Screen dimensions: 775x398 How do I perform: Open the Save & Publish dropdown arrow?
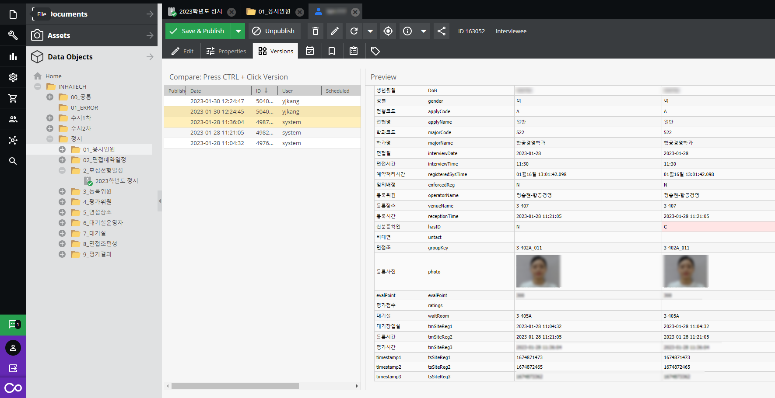238,31
